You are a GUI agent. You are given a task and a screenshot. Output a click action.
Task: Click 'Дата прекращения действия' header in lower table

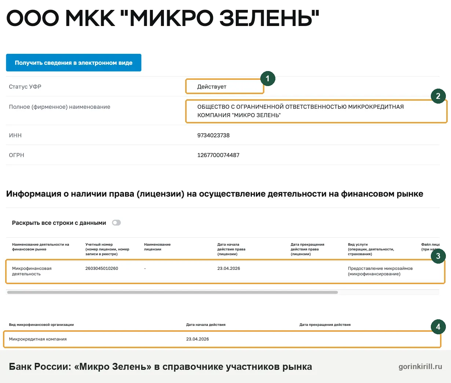coord(325,325)
